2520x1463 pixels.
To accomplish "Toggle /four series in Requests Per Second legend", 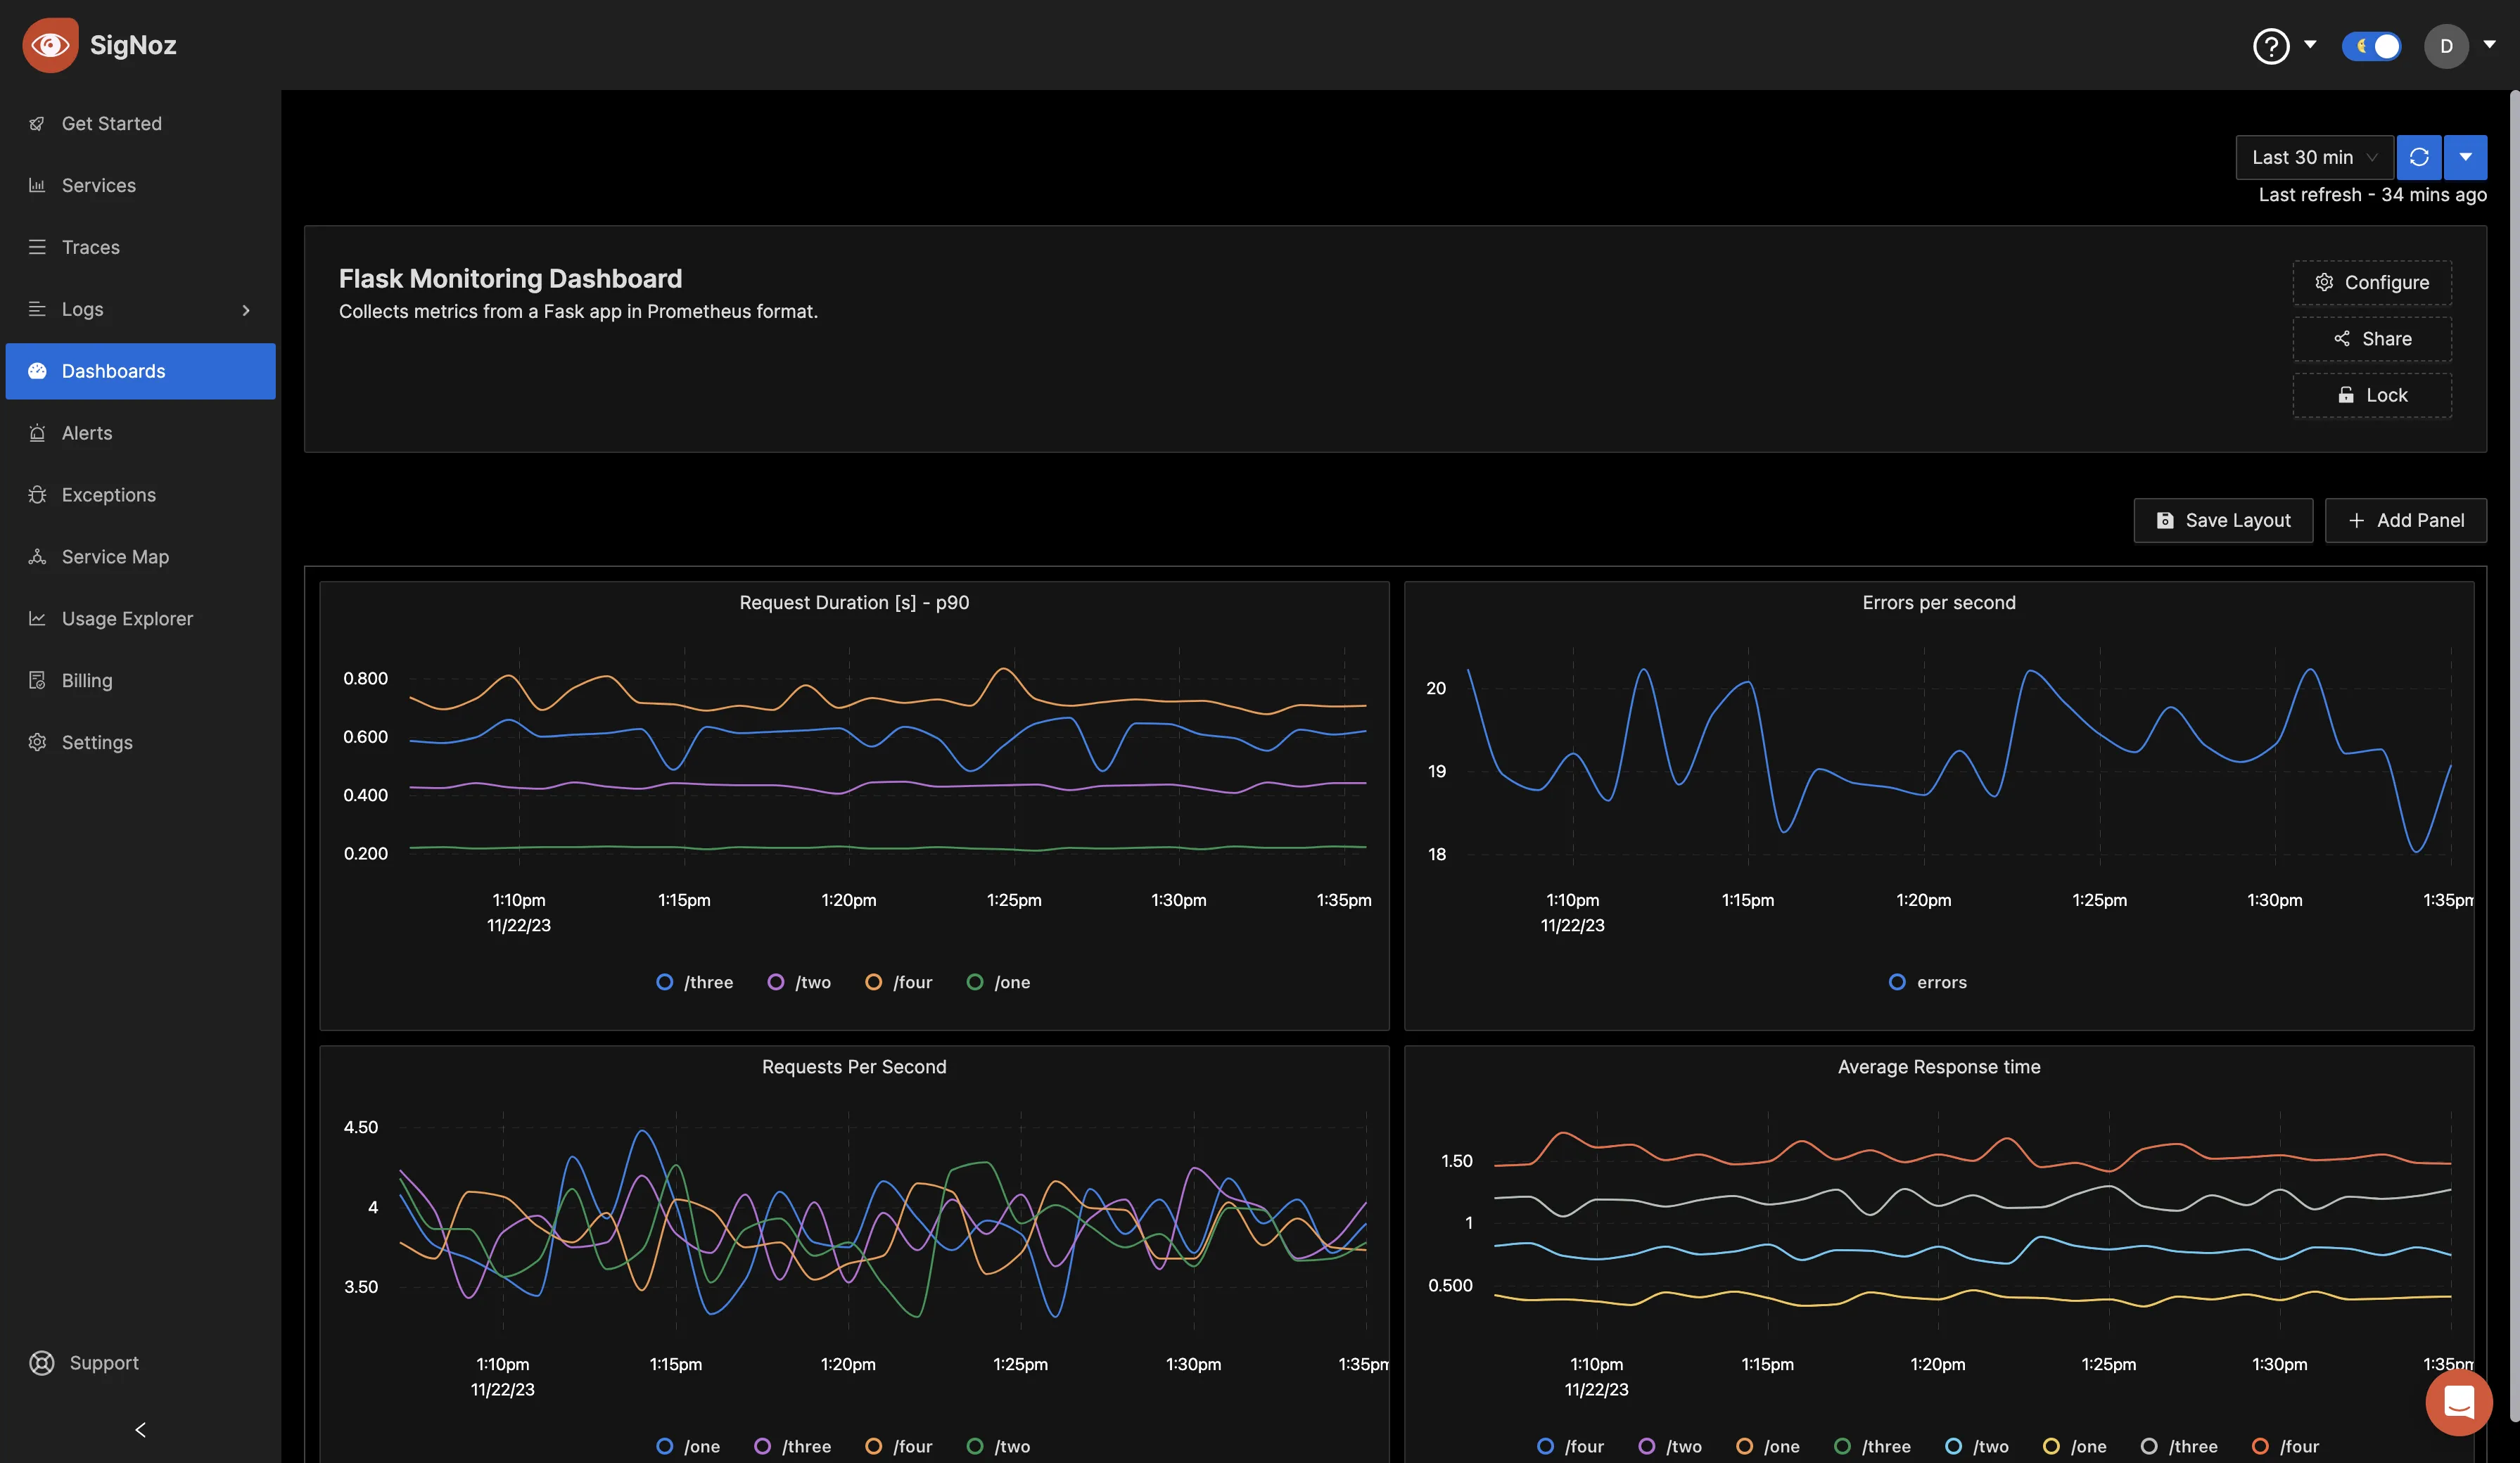I will (x=899, y=1446).
